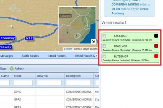The height and width of the screenshot is (108, 163).
Task: Click Distance 20.789 km text
Action: [x=142, y=40]
